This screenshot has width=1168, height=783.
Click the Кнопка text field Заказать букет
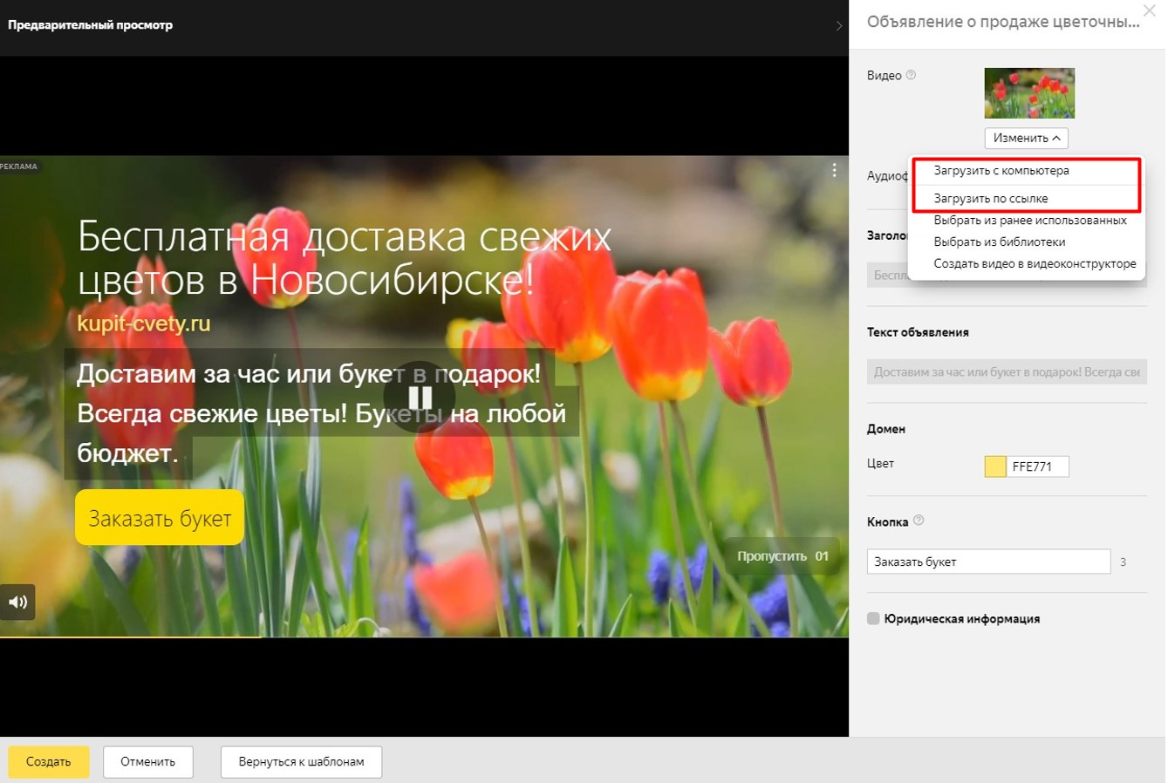click(x=988, y=562)
